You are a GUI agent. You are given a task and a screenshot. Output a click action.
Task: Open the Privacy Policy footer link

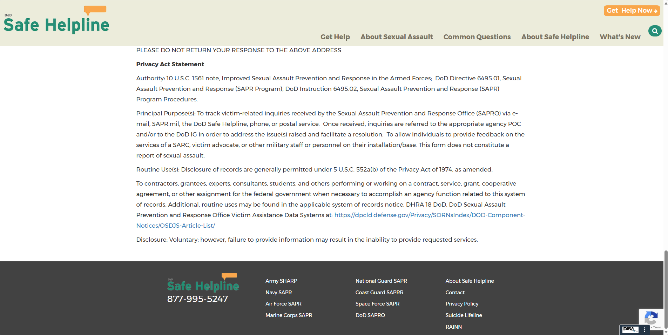tap(461, 304)
